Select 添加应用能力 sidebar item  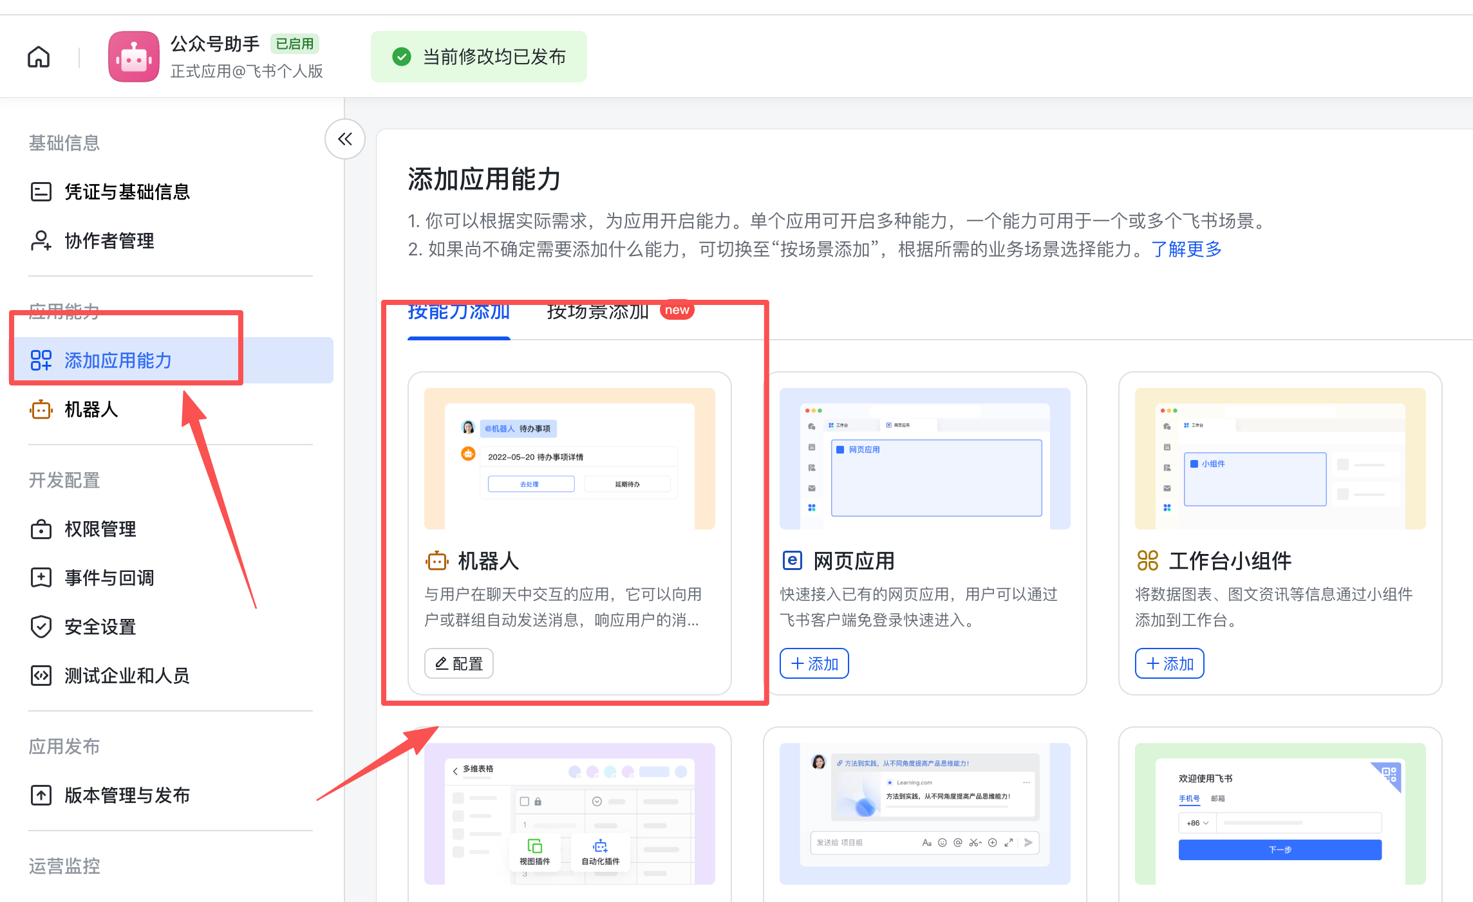118,360
